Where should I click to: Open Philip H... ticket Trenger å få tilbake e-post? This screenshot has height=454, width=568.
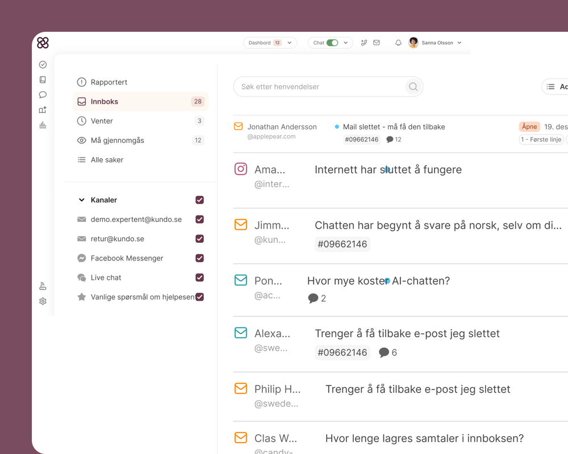pyautogui.click(x=417, y=389)
